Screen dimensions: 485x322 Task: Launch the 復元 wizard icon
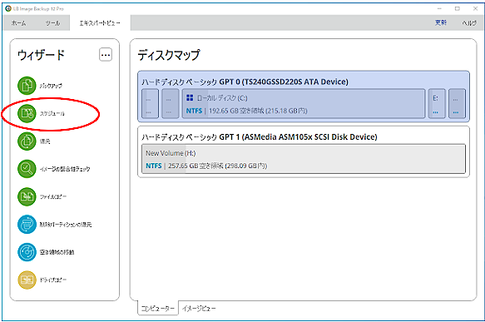pyautogui.click(x=27, y=141)
